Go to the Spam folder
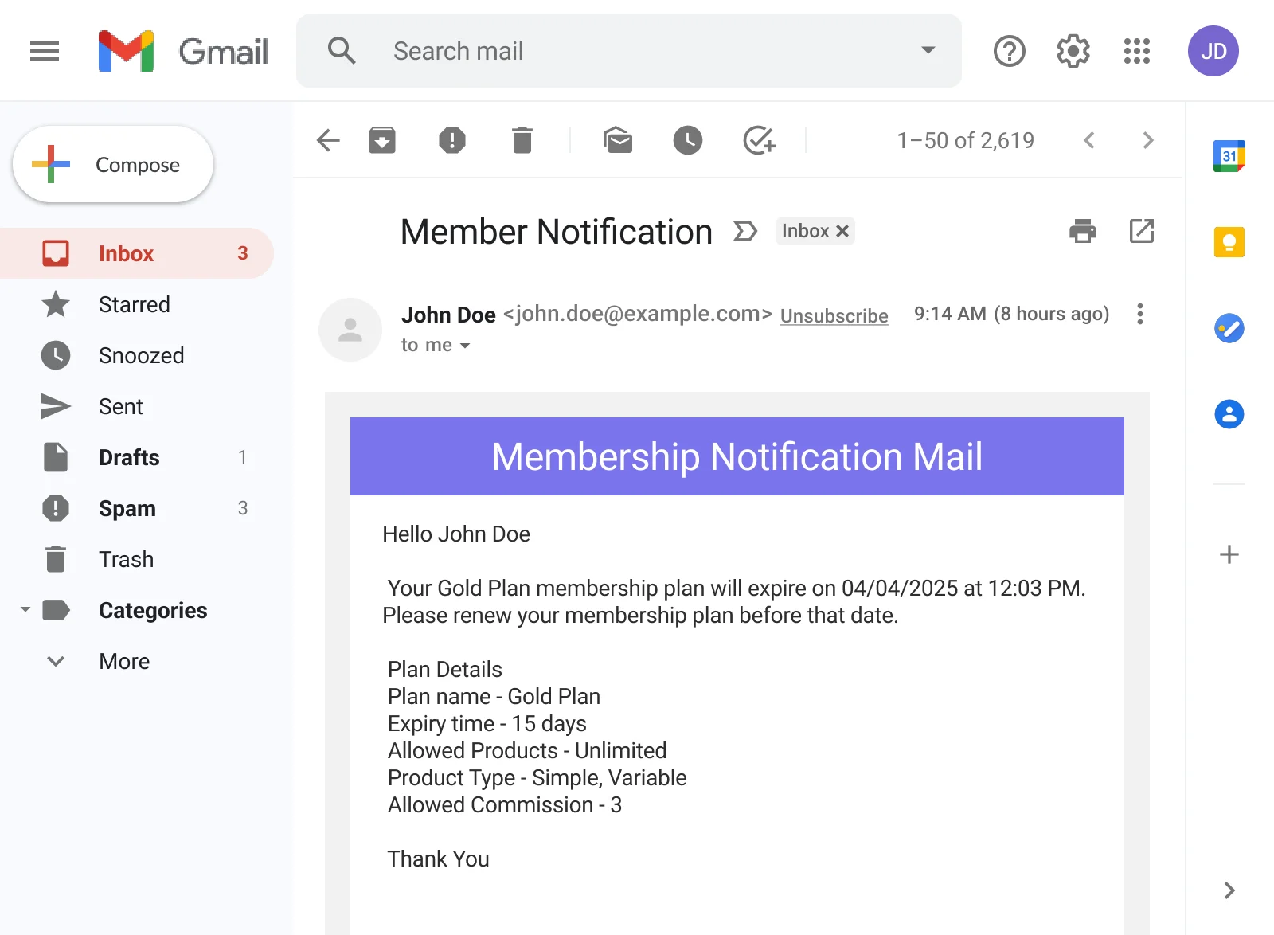 (x=127, y=508)
